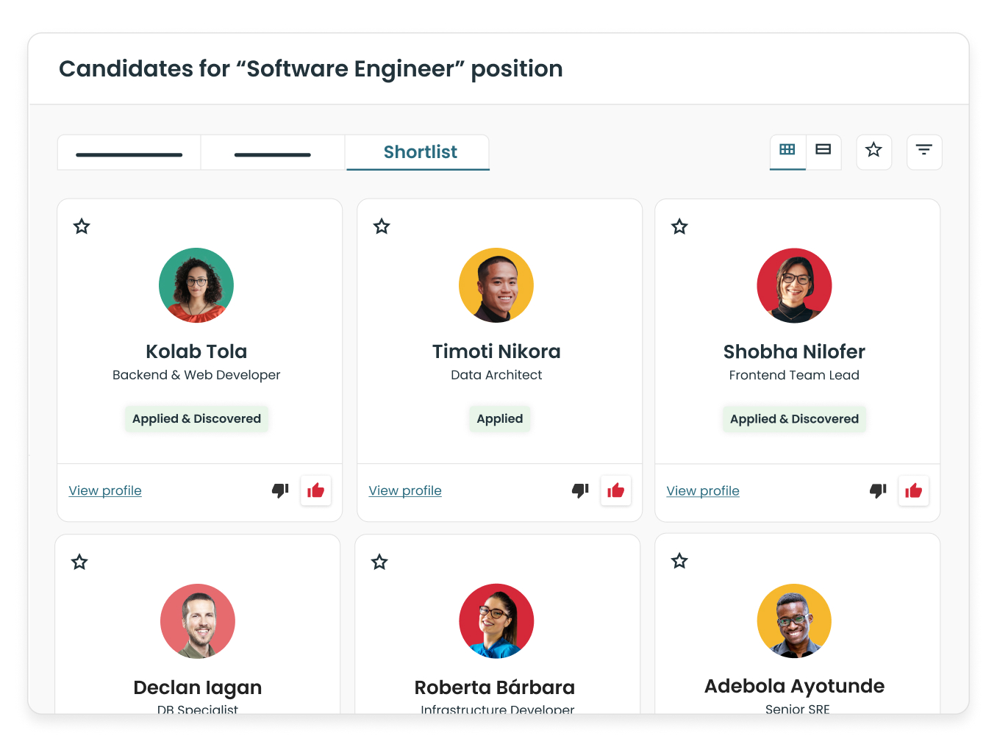Click Roberta Bárbara's profile photo
The height and width of the screenshot is (747, 997).
point(496,621)
